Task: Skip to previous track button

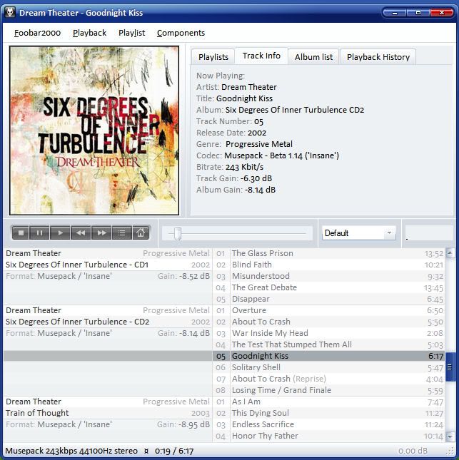Action: pyautogui.click(x=81, y=233)
